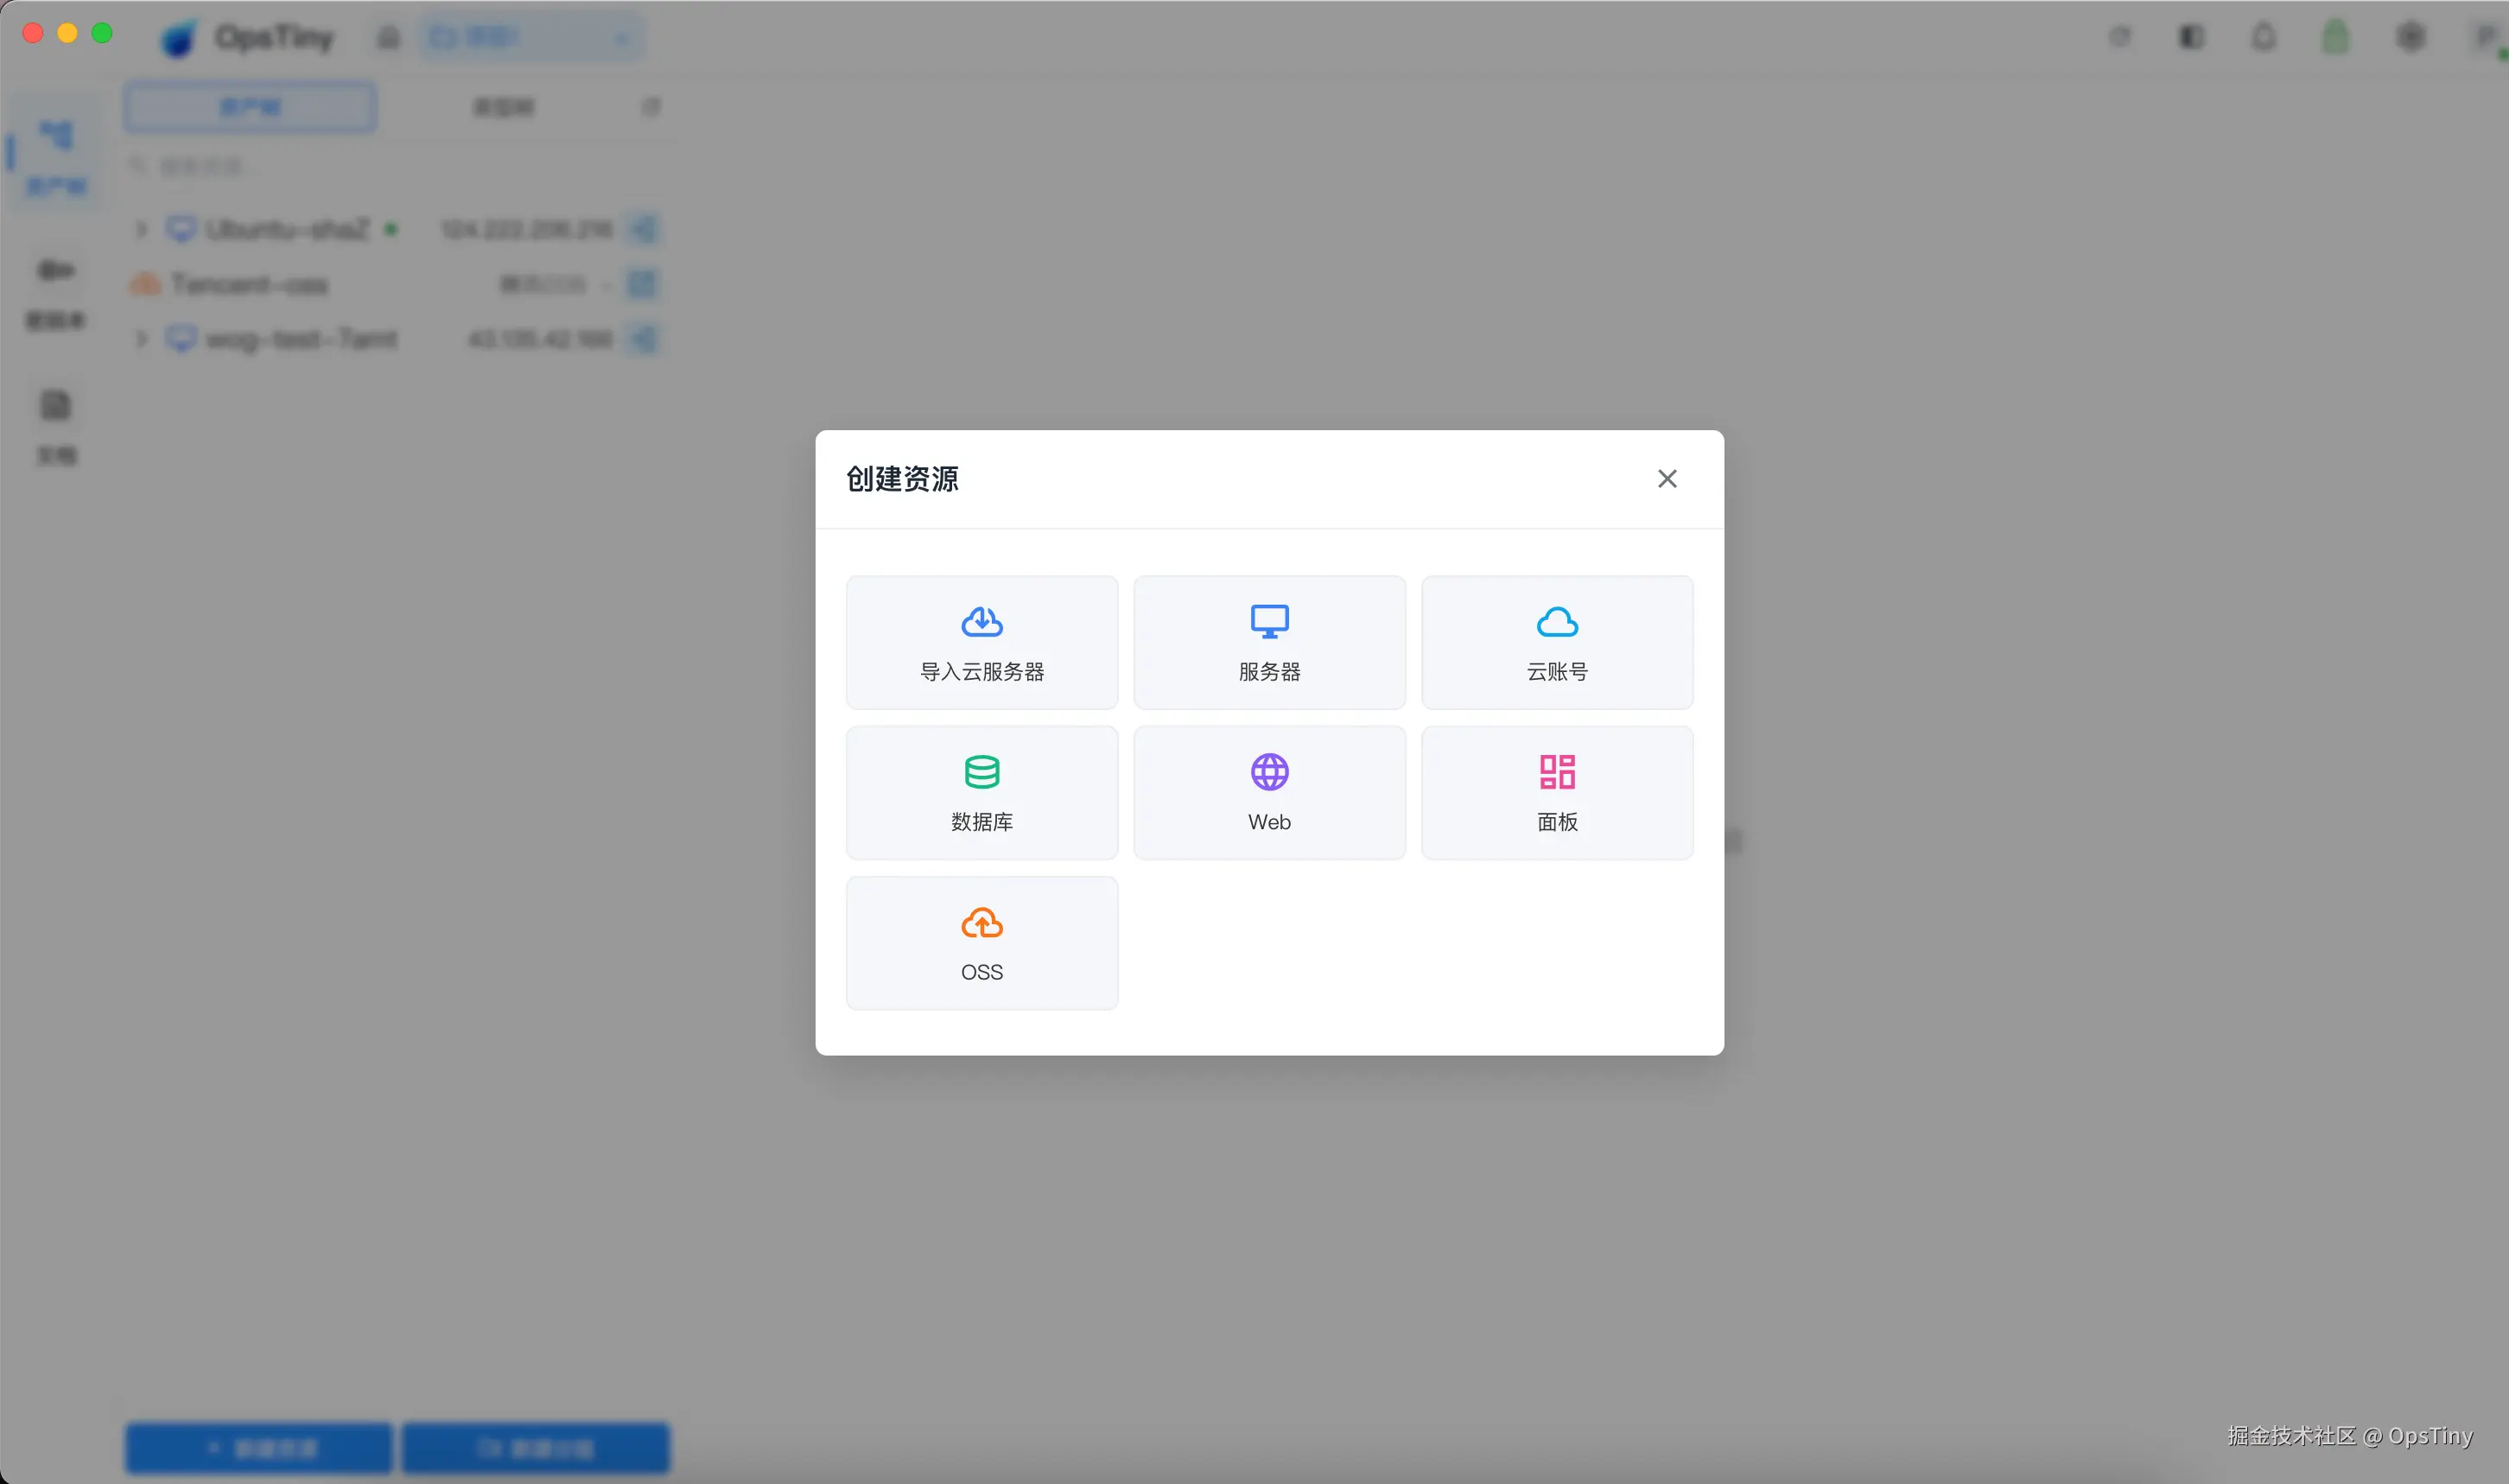Click the bottom-left blue create resource button

click(x=258, y=1447)
